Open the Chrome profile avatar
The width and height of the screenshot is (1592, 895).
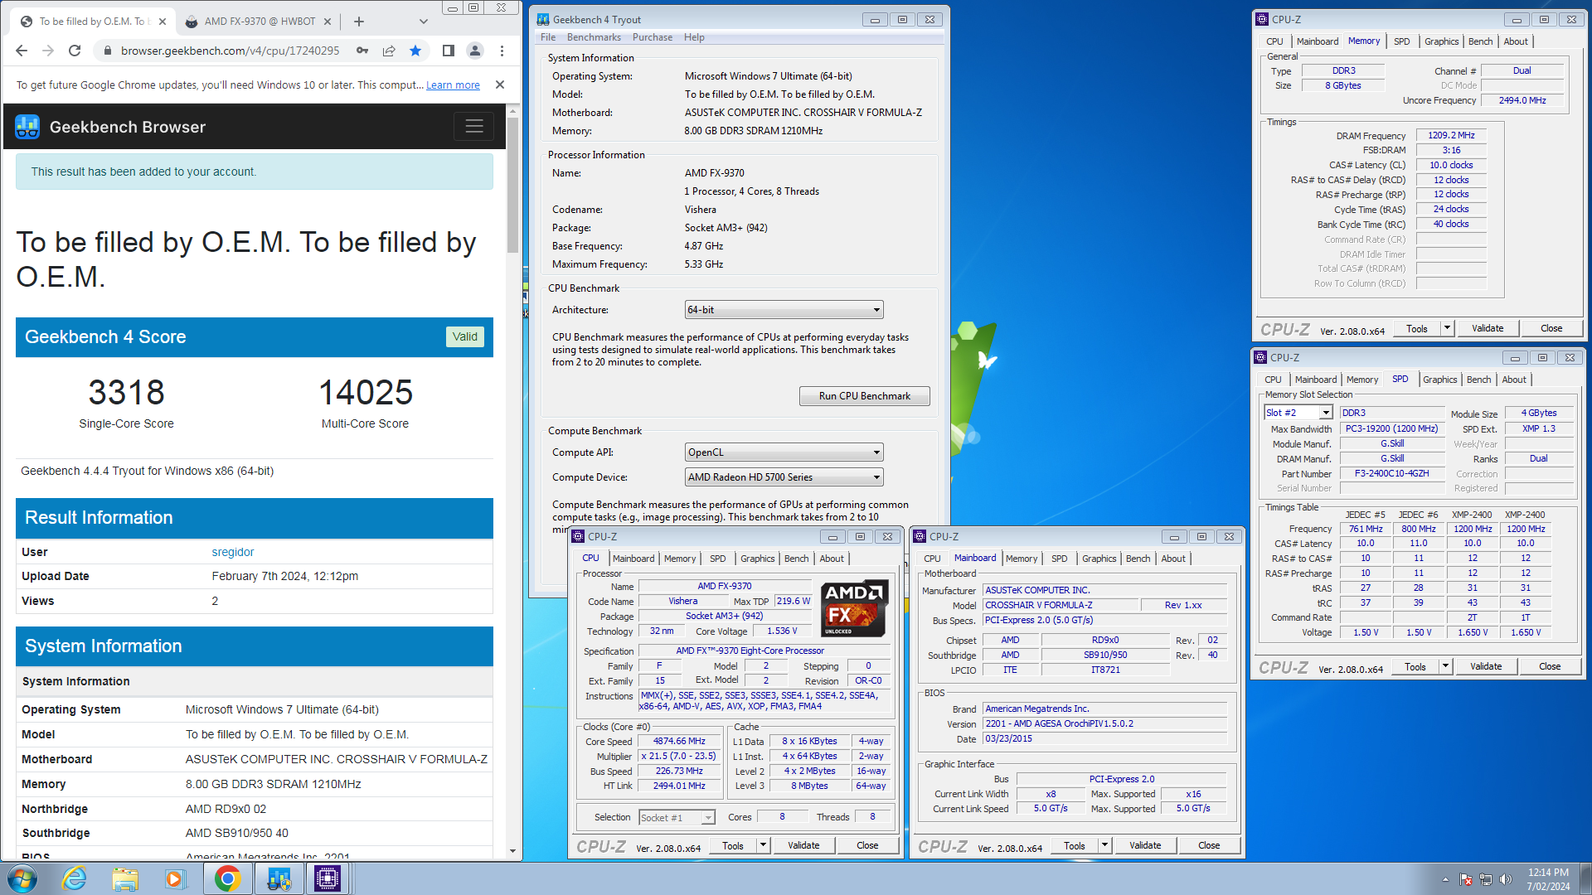pos(475,51)
